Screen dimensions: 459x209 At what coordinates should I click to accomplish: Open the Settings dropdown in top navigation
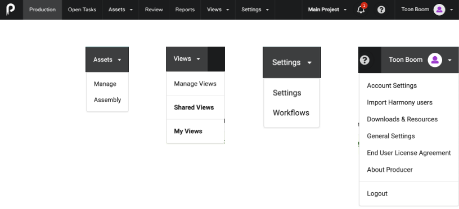[255, 10]
